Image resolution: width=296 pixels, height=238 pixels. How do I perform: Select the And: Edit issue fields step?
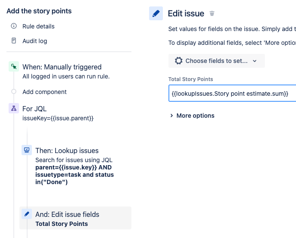67,215
